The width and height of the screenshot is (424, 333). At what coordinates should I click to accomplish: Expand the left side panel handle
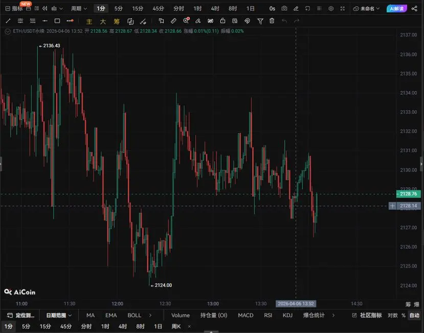click(x=1, y=164)
